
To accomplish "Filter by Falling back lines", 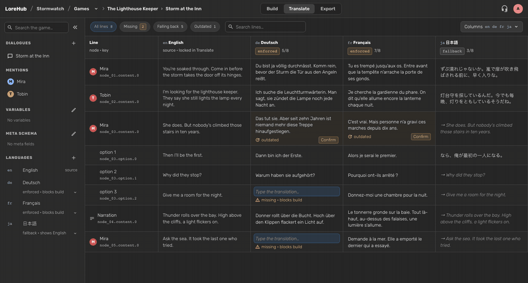I will pos(170,26).
